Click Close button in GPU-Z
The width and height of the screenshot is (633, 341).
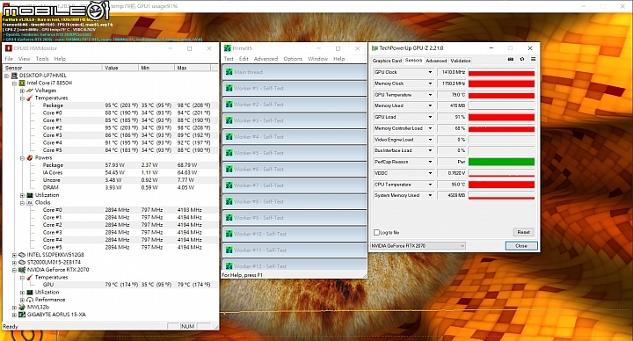point(521,246)
